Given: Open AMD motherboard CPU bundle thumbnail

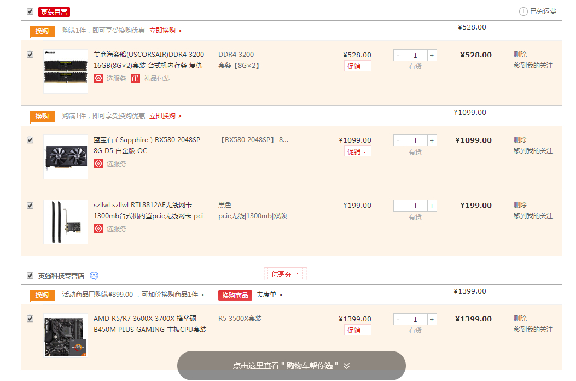Looking at the screenshot, I should tap(66, 335).
